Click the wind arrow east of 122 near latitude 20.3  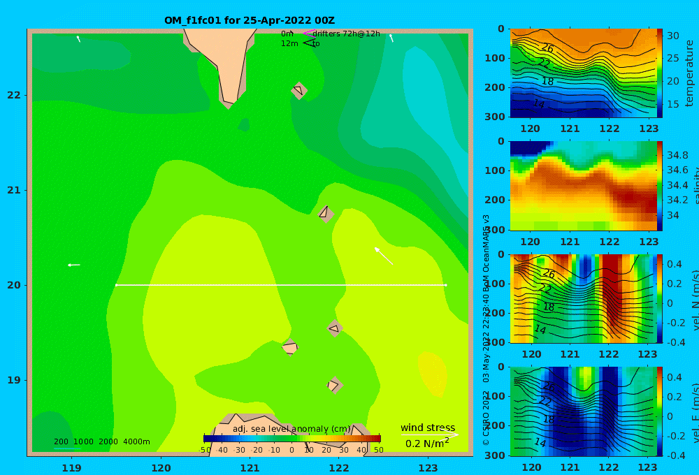383,256
